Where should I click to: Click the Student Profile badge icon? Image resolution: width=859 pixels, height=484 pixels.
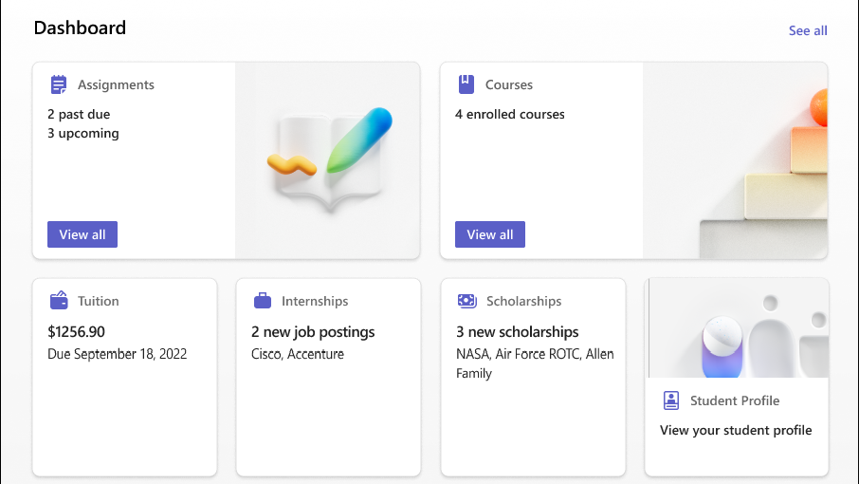[671, 400]
